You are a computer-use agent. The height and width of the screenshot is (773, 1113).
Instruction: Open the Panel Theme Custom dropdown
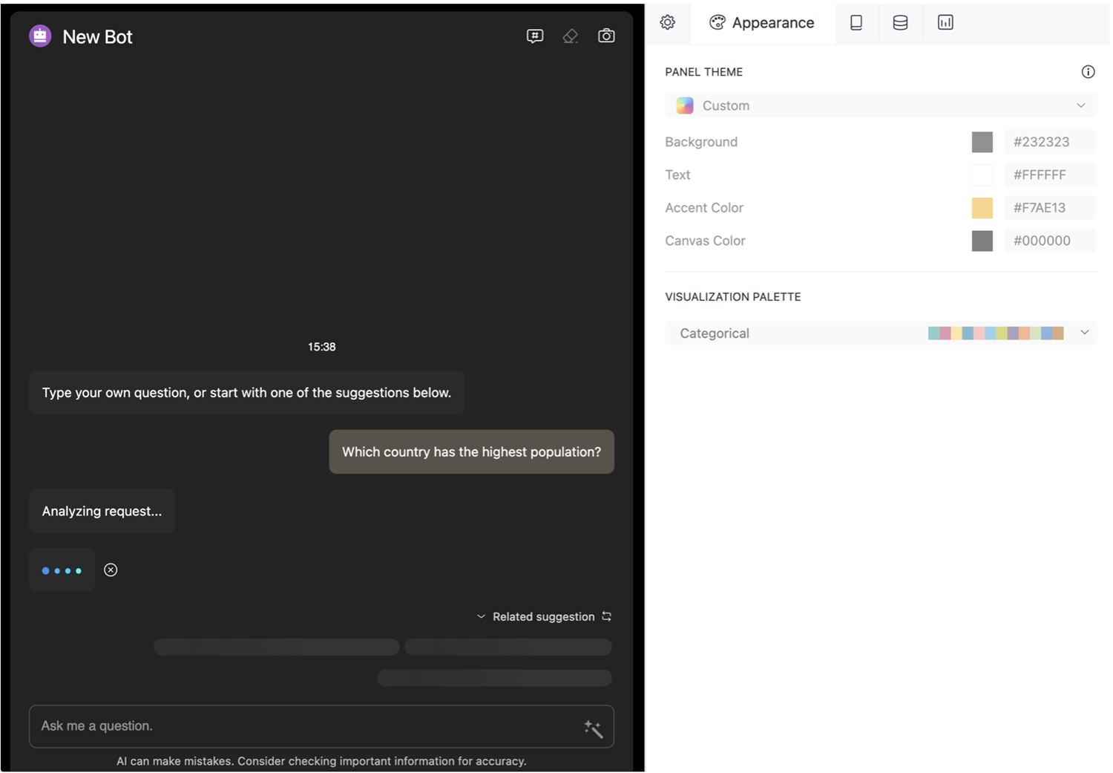tap(880, 105)
